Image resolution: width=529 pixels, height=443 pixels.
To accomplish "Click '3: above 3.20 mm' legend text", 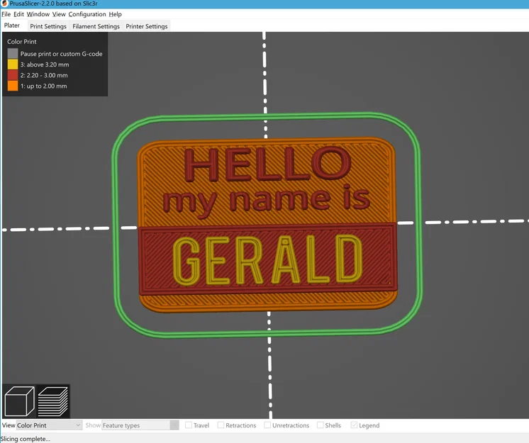I will click(45, 65).
